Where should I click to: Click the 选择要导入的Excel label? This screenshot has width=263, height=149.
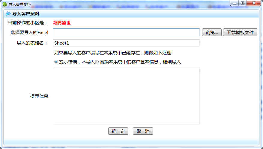(x=29, y=33)
